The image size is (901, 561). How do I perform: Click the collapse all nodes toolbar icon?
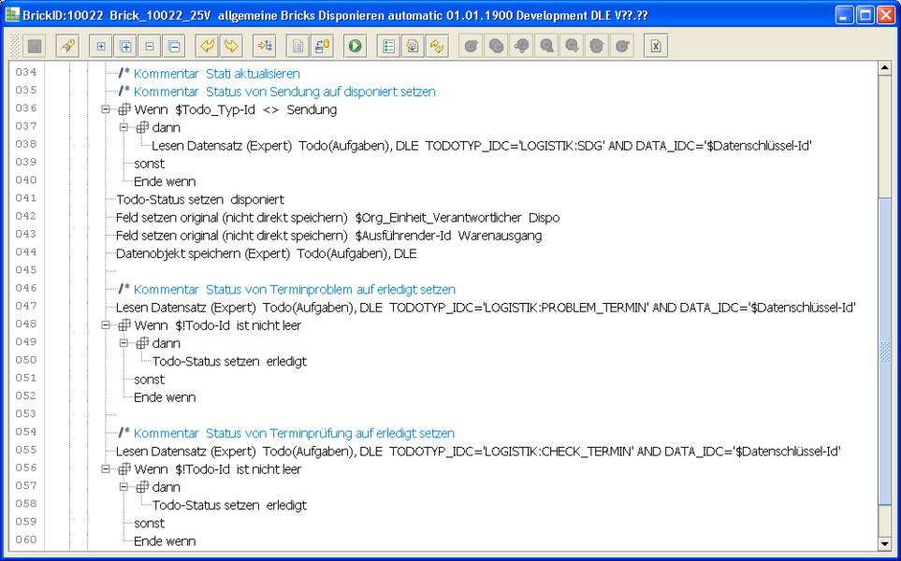tap(174, 46)
